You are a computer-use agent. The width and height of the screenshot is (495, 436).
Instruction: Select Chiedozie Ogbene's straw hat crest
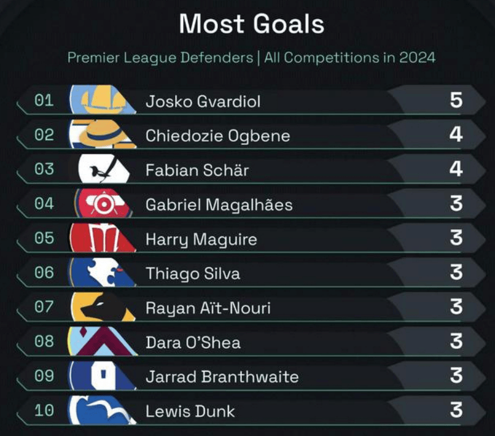(103, 134)
